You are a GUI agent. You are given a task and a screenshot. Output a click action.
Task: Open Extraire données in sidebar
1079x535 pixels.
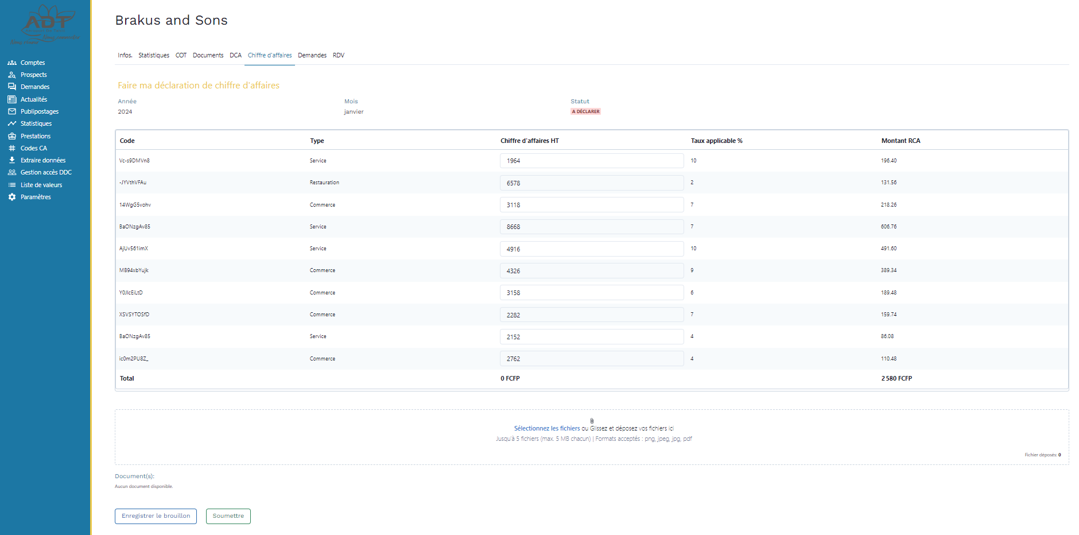[x=43, y=160]
